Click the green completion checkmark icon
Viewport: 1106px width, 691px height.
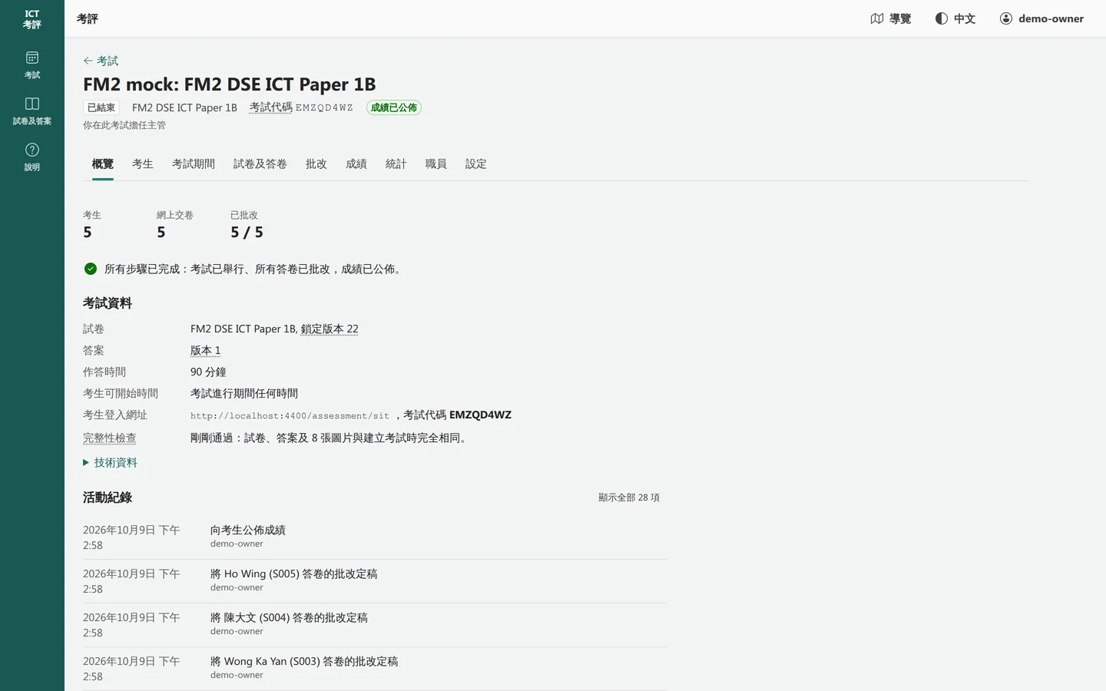pyautogui.click(x=91, y=269)
